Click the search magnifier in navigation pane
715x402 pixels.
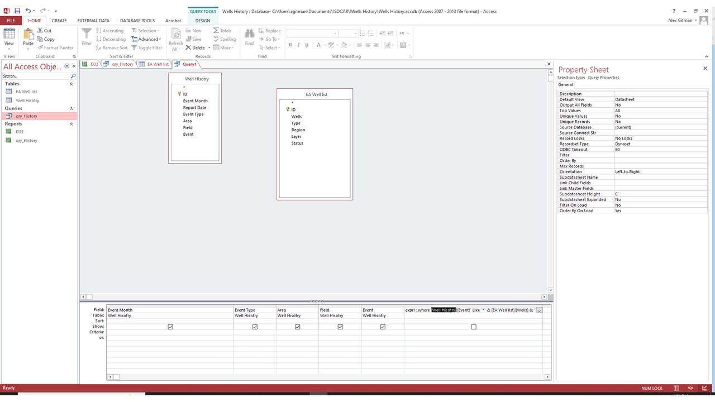[73, 76]
